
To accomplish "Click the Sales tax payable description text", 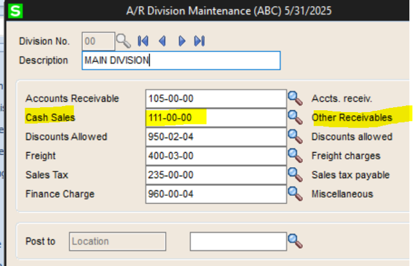I will (351, 175).
